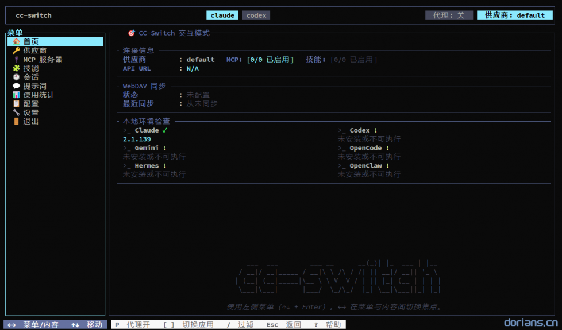Open the 设置 menu item

point(55,112)
